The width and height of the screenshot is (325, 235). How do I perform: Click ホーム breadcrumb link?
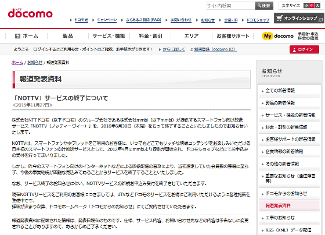[17, 62]
